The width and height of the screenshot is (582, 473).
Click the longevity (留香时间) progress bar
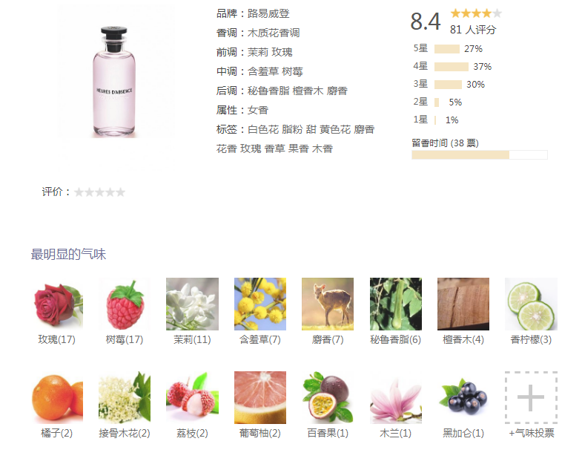[x=480, y=154]
